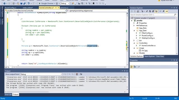Click the Alphabetical sort icon in Properties
The image size is (179, 100).
tap(135, 67)
